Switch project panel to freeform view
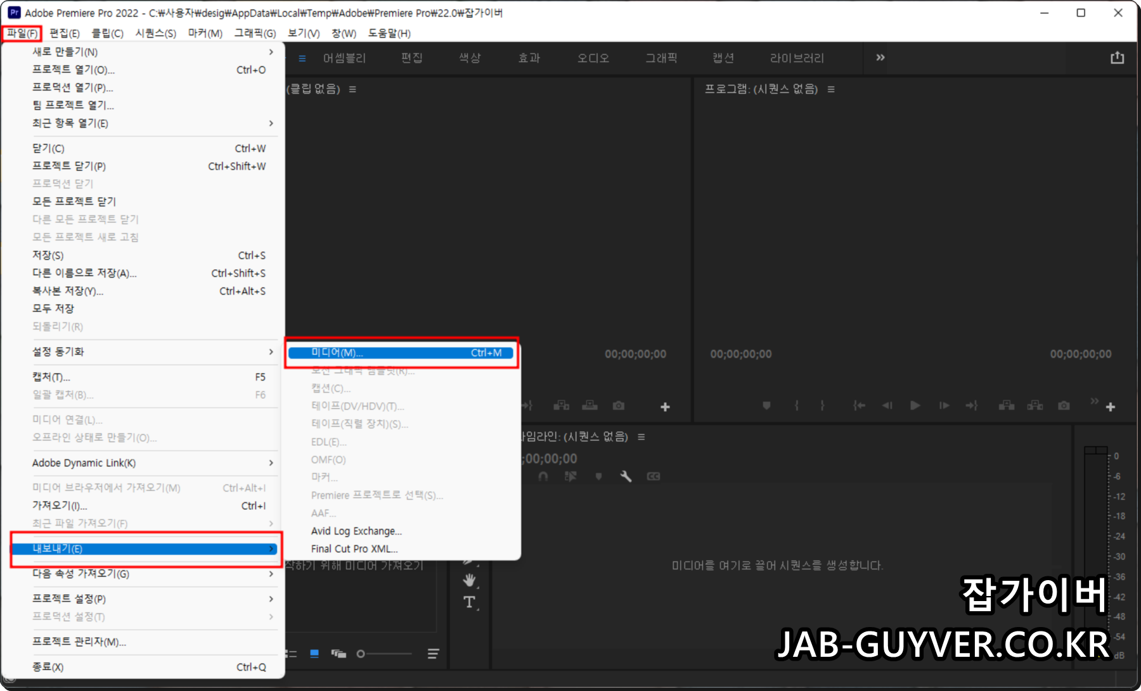 (x=338, y=654)
